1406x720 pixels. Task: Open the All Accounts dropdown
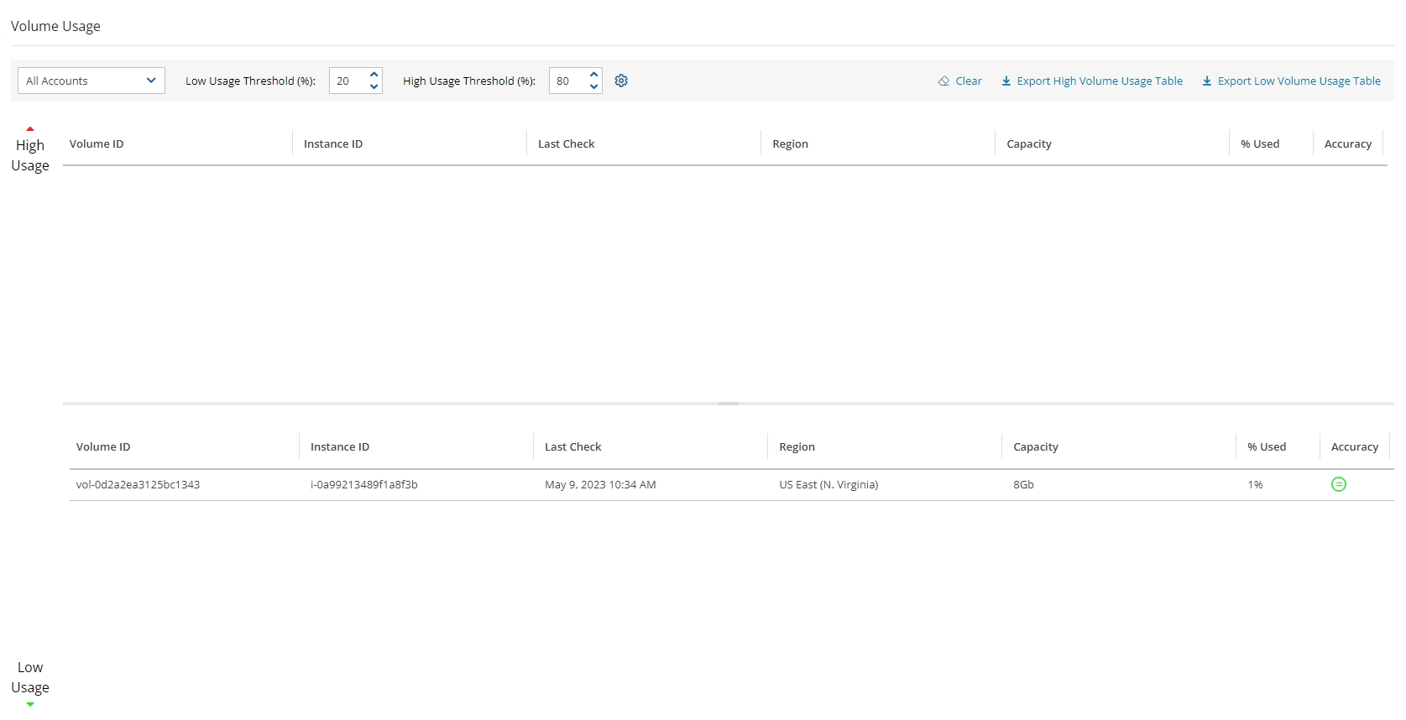(91, 81)
